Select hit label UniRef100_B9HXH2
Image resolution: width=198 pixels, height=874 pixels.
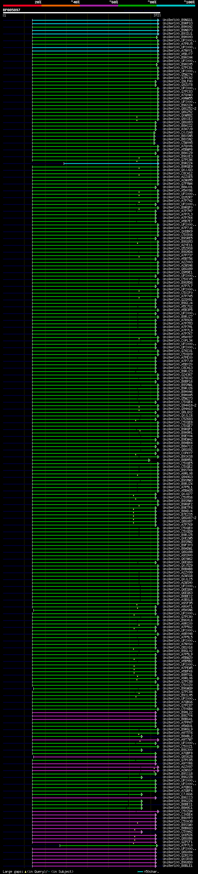click(177, 27)
